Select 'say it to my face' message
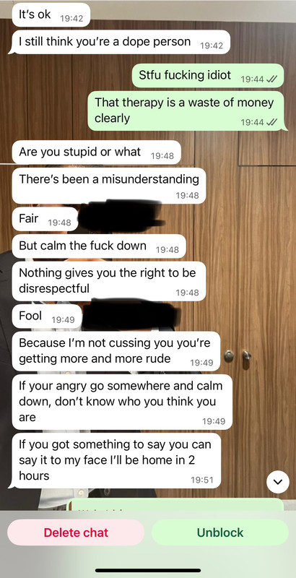The height and width of the screenshot is (578, 296). pyautogui.click(x=116, y=460)
